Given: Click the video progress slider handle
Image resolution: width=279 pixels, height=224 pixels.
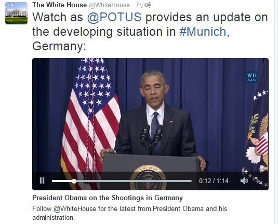Looking at the screenshot, I should pyautogui.click(x=74, y=181).
